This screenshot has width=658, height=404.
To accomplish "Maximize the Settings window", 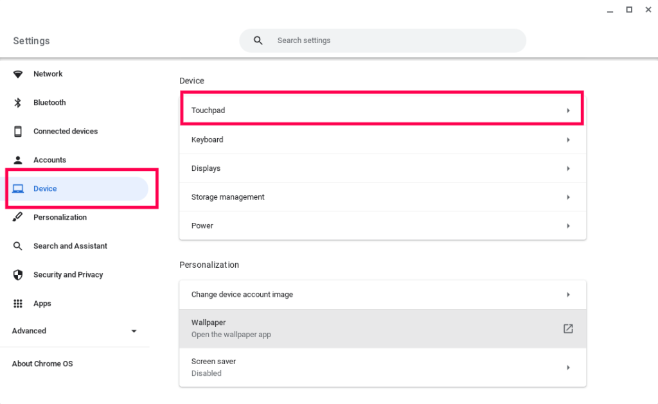I will (x=629, y=10).
